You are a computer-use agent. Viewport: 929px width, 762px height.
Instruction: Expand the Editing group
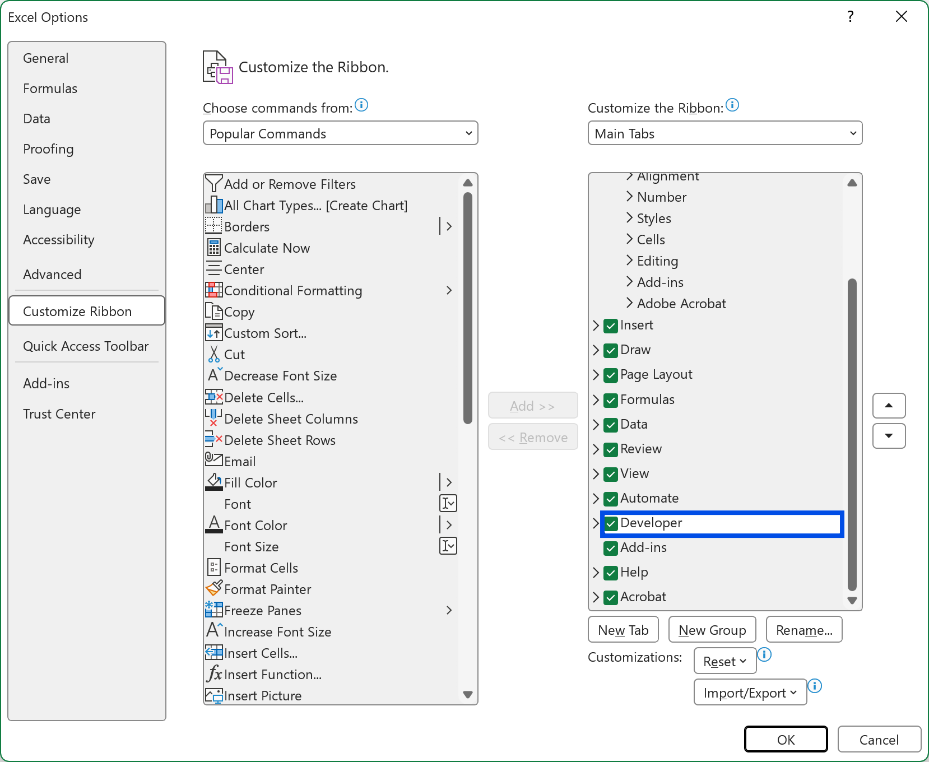(x=629, y=261)
